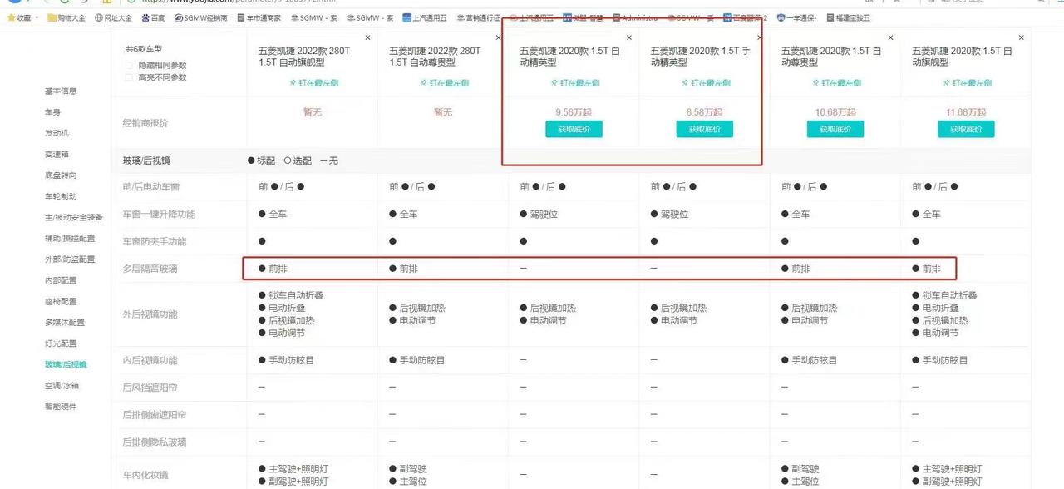Expand the 收藏 dropdown arrow
This screenshot has height=489, width=1064.
37,17
